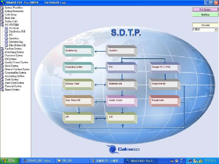Open the Scheduling System workflow box
Image resolution: width=219 pixels, height=164 pixels.
(x=78, y=68)
